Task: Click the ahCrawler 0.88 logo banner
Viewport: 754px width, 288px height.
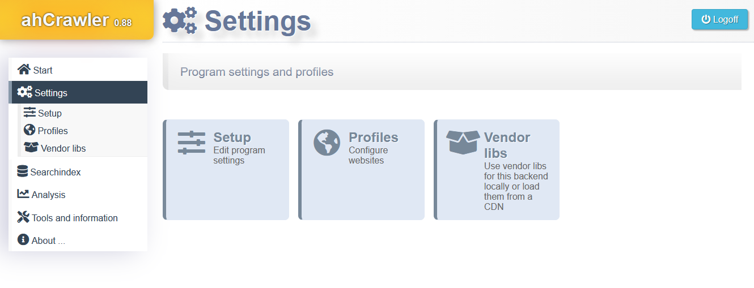Action: tap(77, 20)
